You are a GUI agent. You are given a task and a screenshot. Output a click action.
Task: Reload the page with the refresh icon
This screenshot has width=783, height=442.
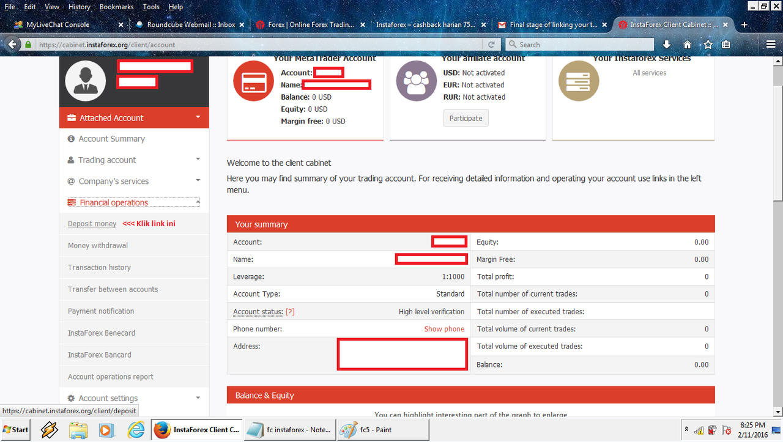click(491, 45)
